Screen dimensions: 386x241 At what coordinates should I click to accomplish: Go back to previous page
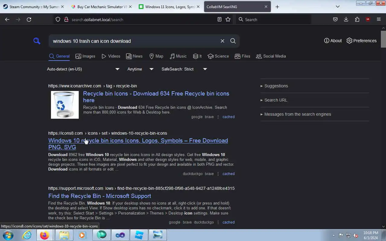(x=7, y=19)
